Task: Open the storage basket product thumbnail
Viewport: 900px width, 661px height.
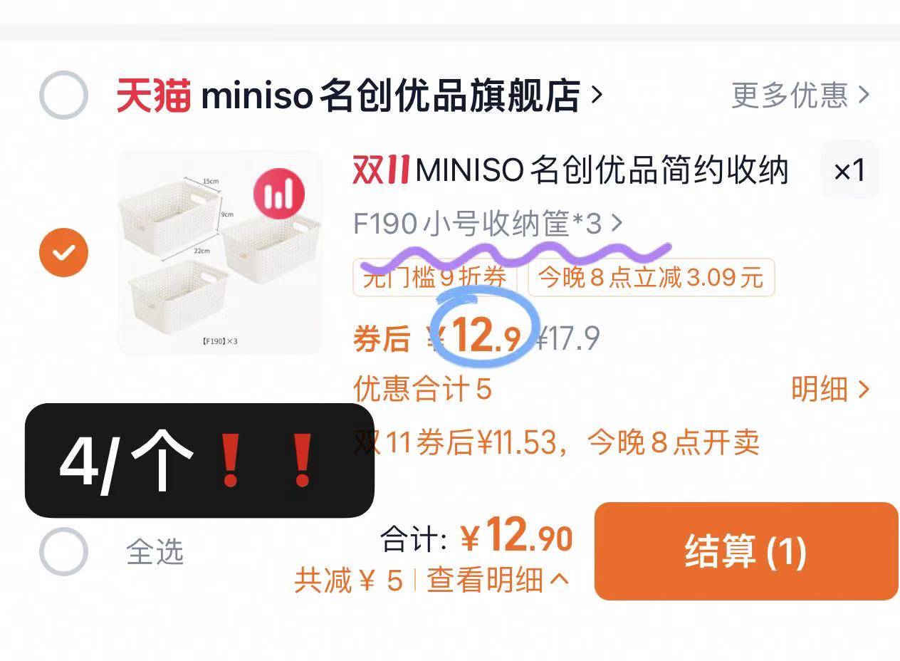Action: pyautogui.click(x=220, y=252)
